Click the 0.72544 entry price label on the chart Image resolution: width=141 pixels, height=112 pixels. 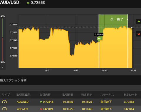[x=99, y=35]
